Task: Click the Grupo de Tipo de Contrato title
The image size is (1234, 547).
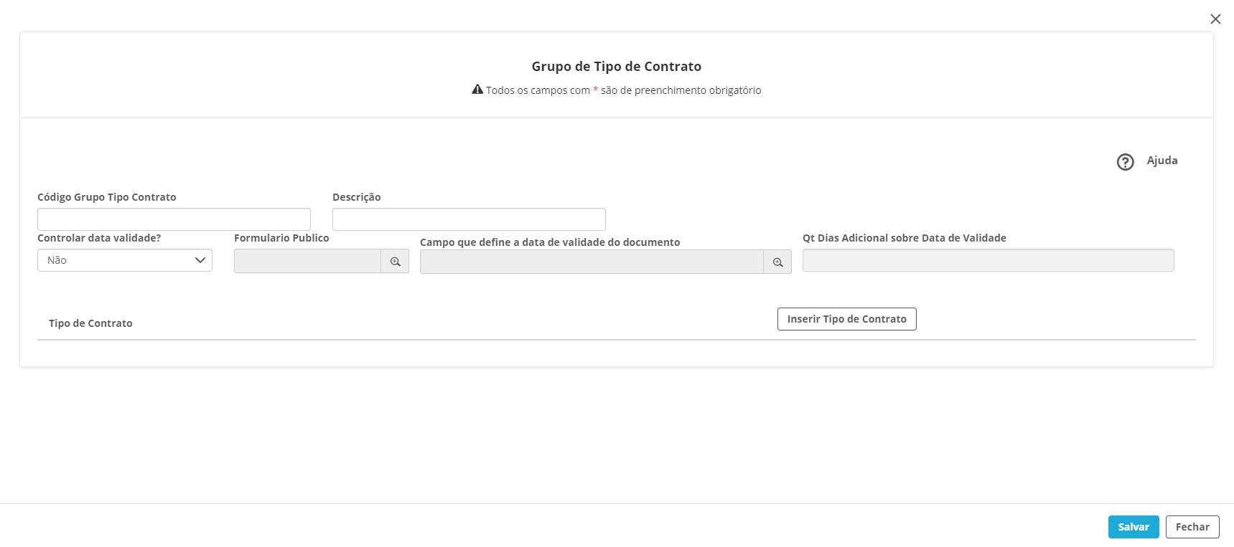Action: point(616,67)
